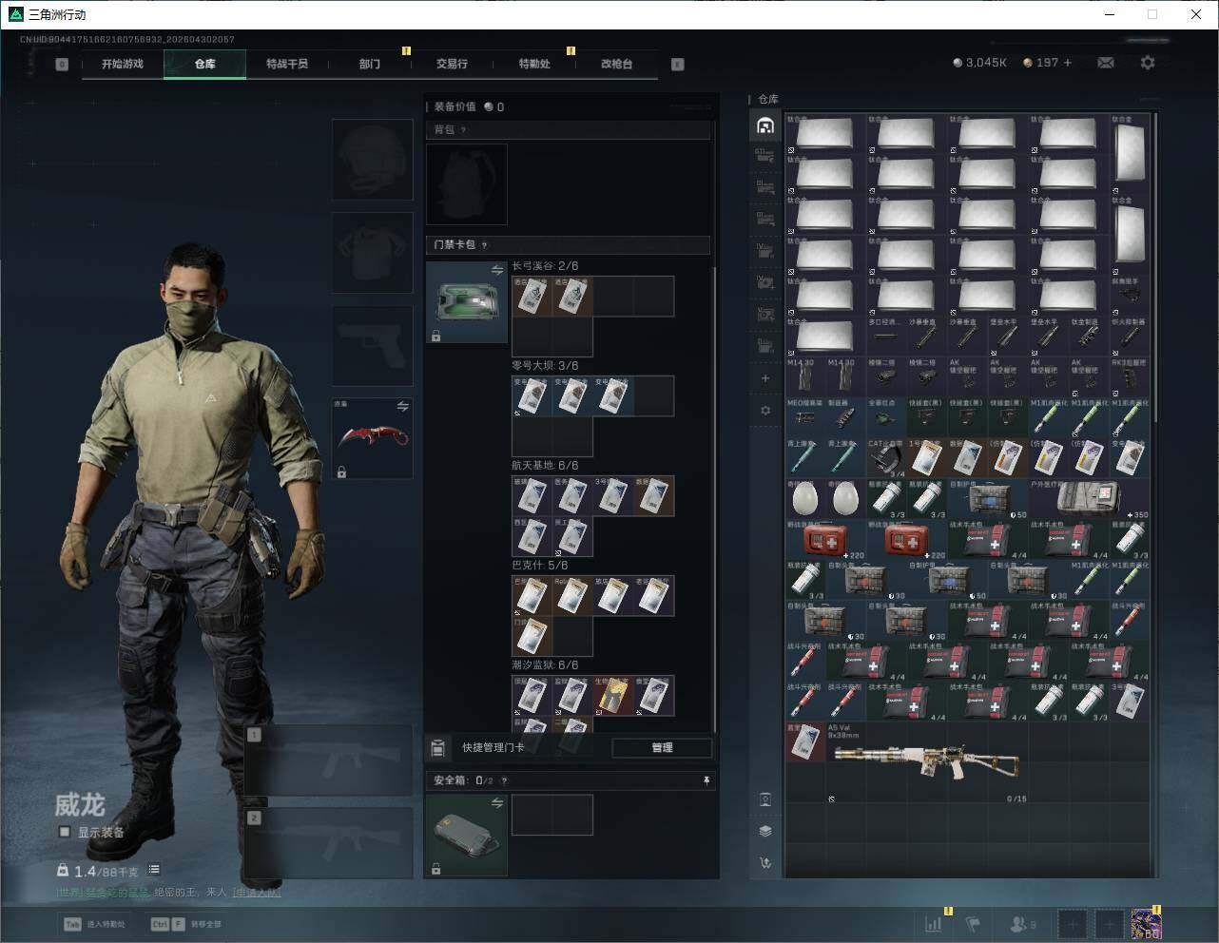Screen dimensions: 1219x943
Task: Select the keycard case thumbnail
Action: point(467,302)
